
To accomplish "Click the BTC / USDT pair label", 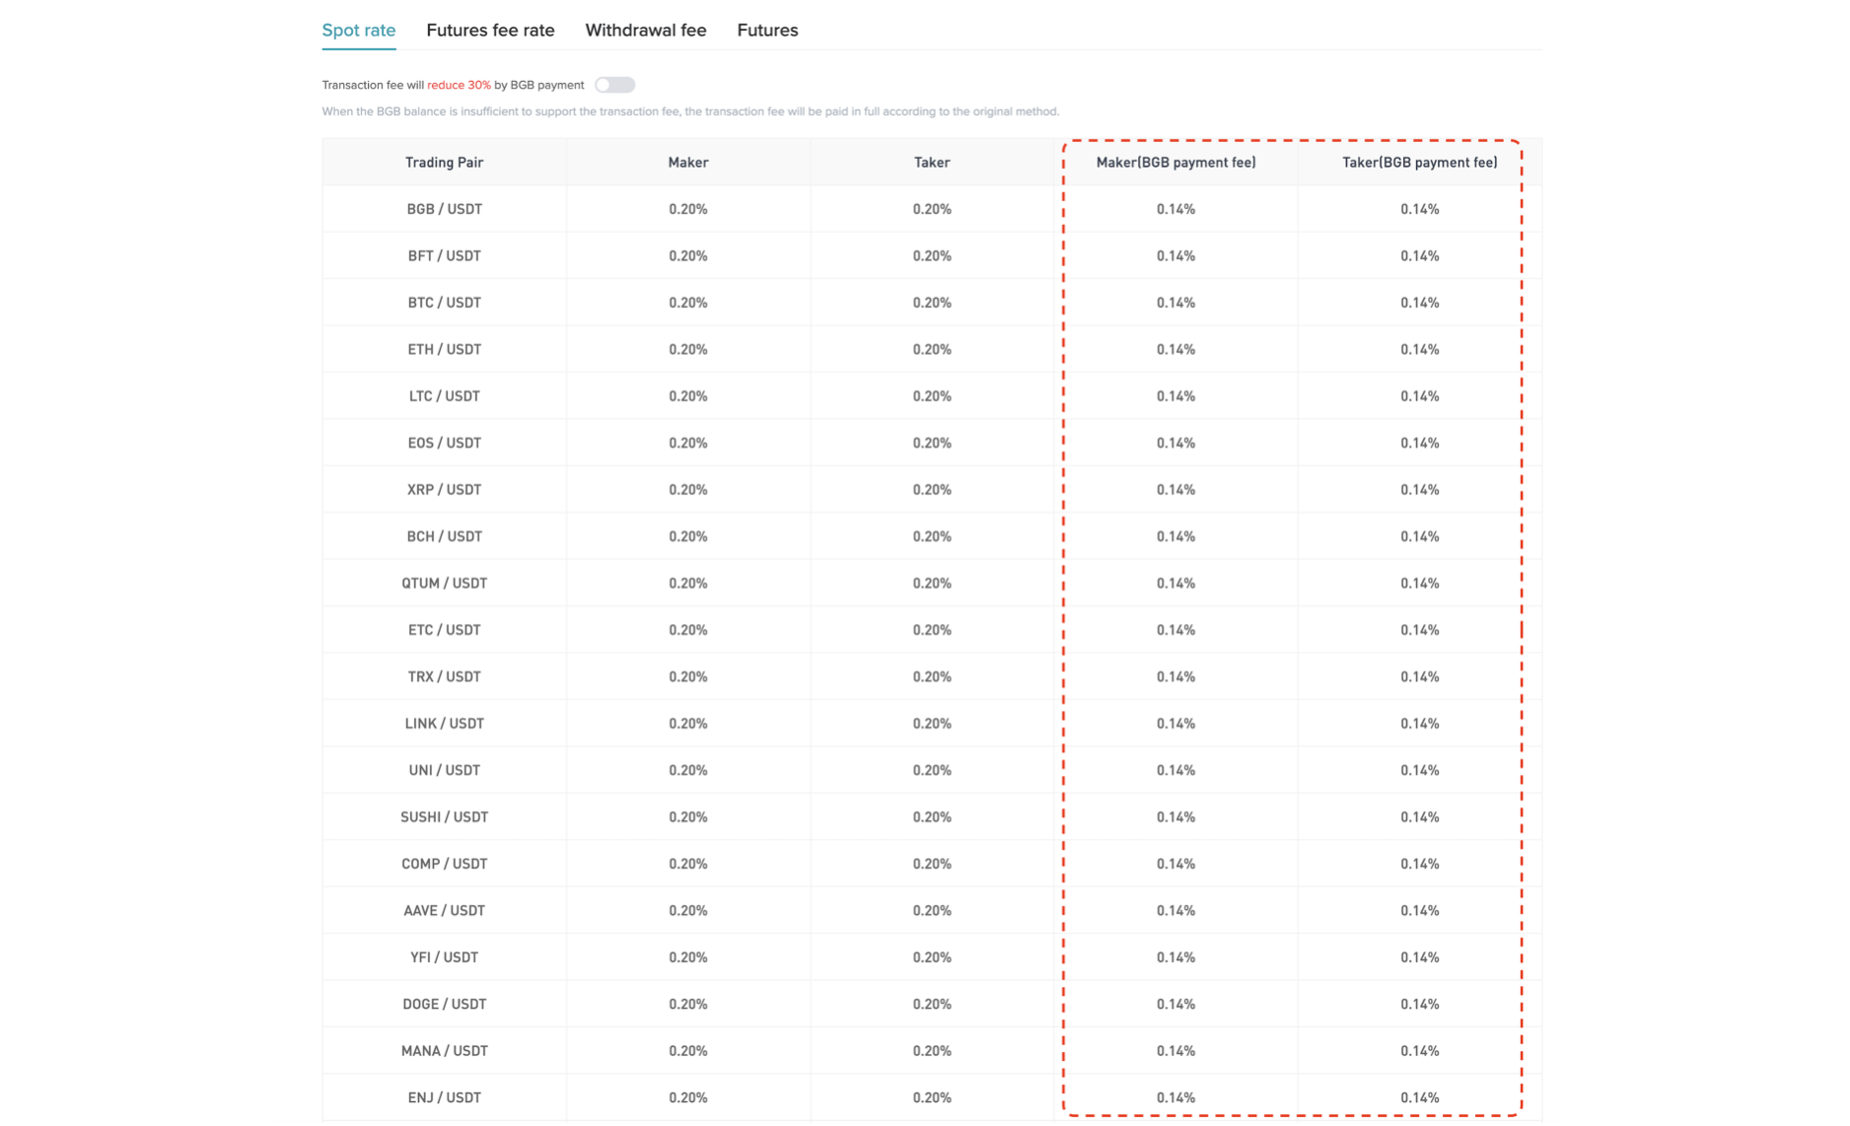I will click(x=444, y=302).
